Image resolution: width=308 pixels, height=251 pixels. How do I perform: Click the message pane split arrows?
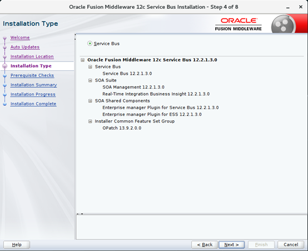click(x=80, y=214)
